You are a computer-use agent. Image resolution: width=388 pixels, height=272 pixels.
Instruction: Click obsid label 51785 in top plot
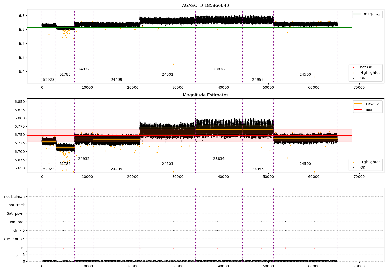pos(65,74)
